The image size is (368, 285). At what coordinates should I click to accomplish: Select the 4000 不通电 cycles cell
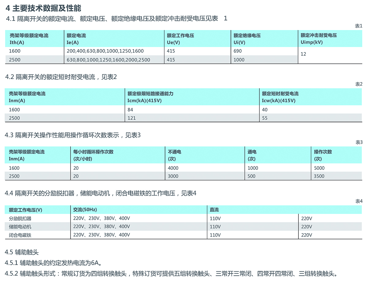[x=173, y=168]
